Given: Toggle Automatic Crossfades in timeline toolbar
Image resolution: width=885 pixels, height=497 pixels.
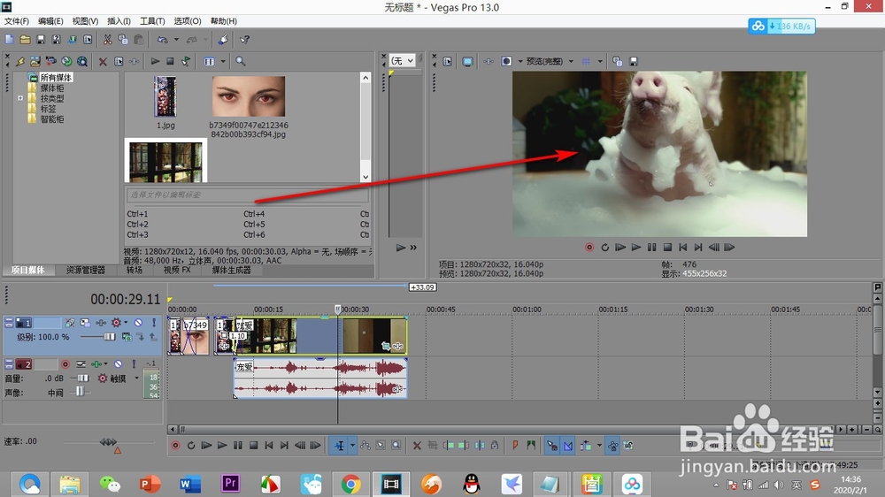Looking at the screenshot, I should coord(568,446).
